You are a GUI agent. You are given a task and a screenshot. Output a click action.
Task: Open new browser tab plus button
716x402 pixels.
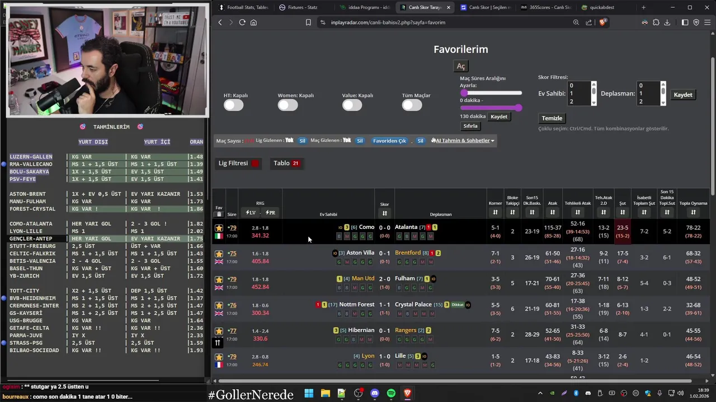(643, 7)
